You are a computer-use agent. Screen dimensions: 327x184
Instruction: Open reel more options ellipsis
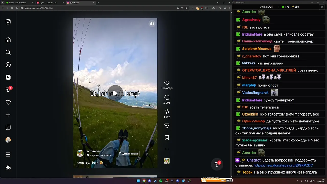pos(167,149)
